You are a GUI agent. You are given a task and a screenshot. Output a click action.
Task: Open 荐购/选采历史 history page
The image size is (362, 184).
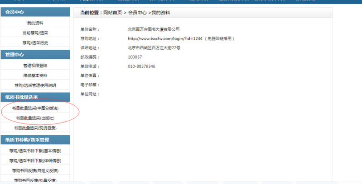35,43
